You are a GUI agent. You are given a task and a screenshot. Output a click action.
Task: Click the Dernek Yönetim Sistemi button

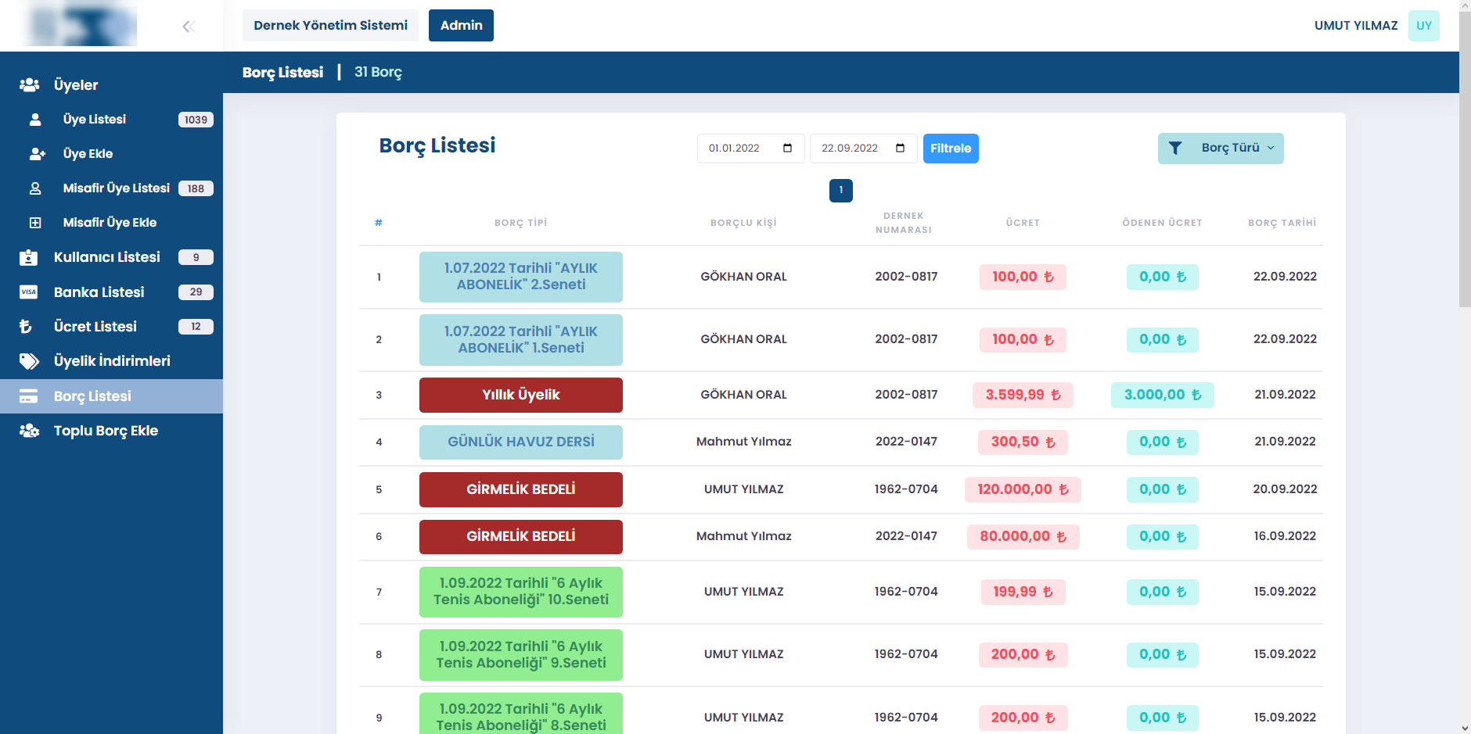click(330, 26)
